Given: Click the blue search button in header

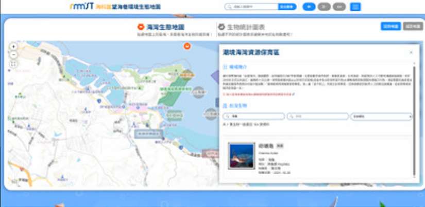Looking at the screenshot, I should click(x=286, y=7).
